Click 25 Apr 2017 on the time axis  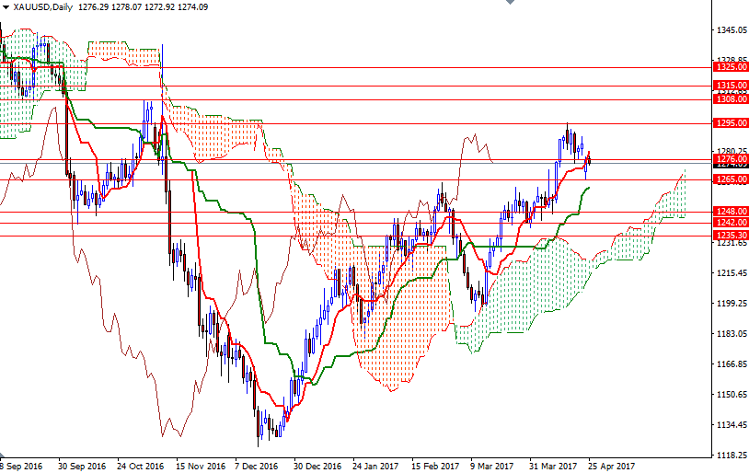click(611, 466)
